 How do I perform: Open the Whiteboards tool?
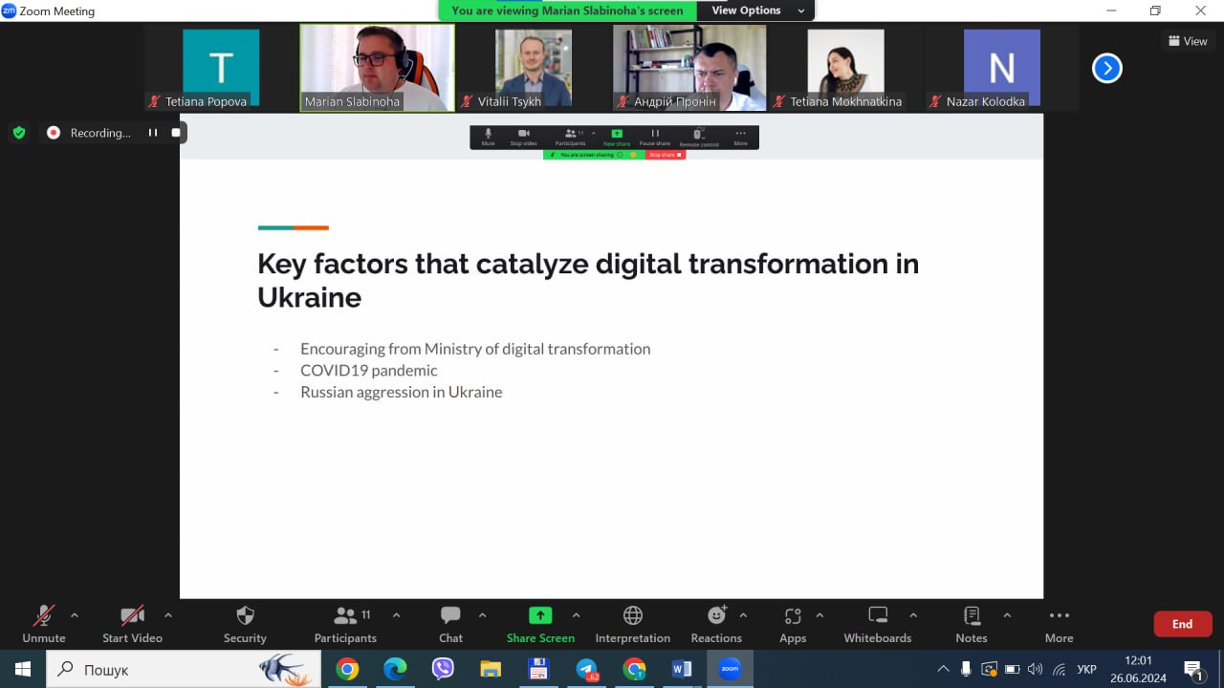pos(878,616)
